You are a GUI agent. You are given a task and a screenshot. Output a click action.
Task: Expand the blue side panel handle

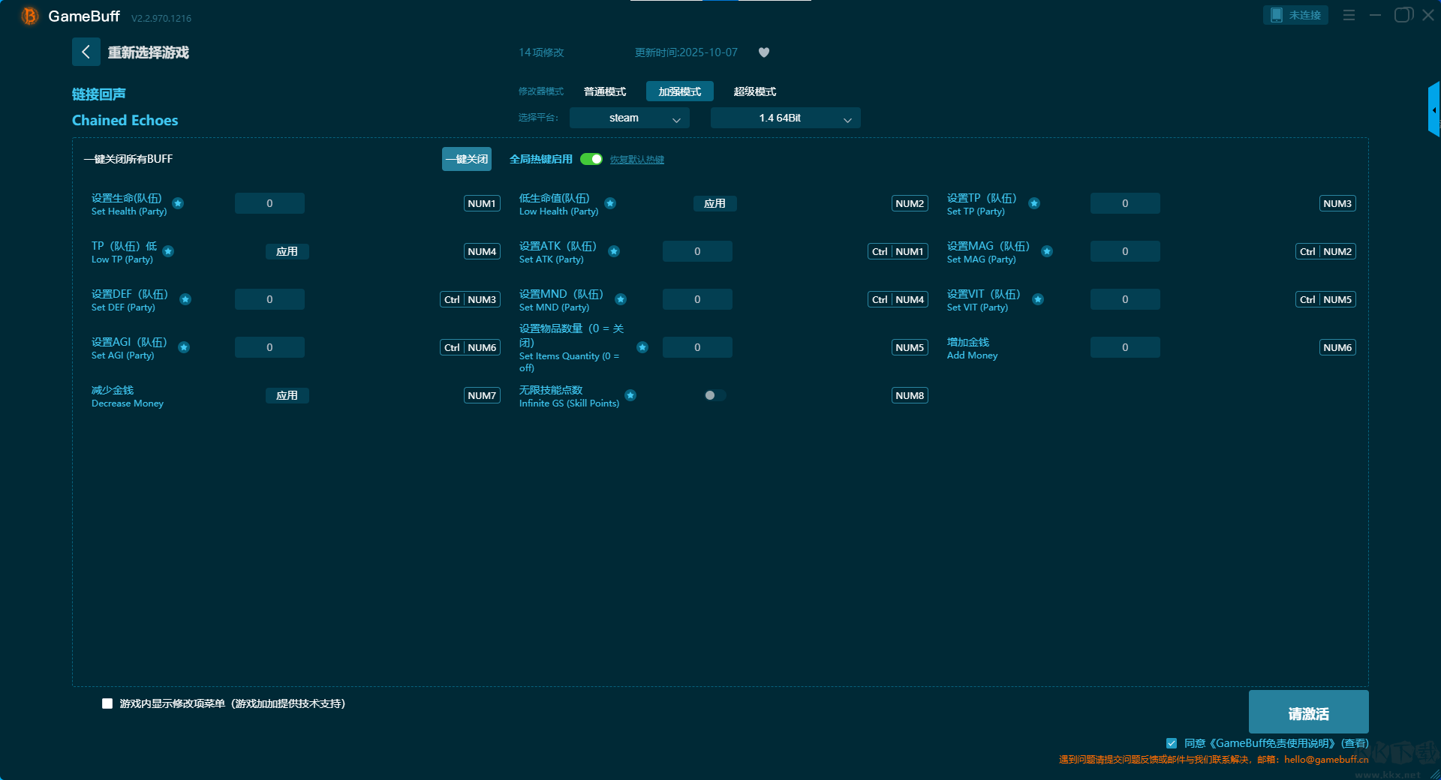click(x=1433, y=110)
